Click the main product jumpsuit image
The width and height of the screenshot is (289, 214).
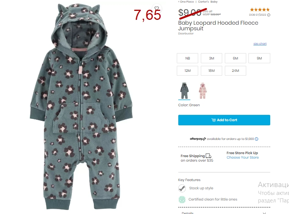click(81, 107)
